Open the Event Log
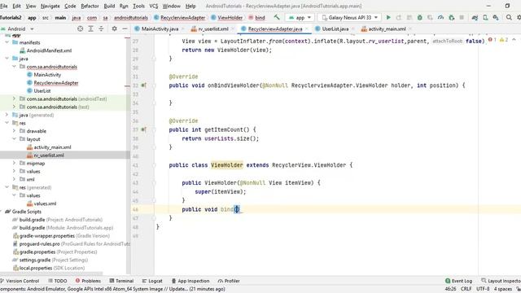This screenshot has width=521, height=293. pos(458,281)
